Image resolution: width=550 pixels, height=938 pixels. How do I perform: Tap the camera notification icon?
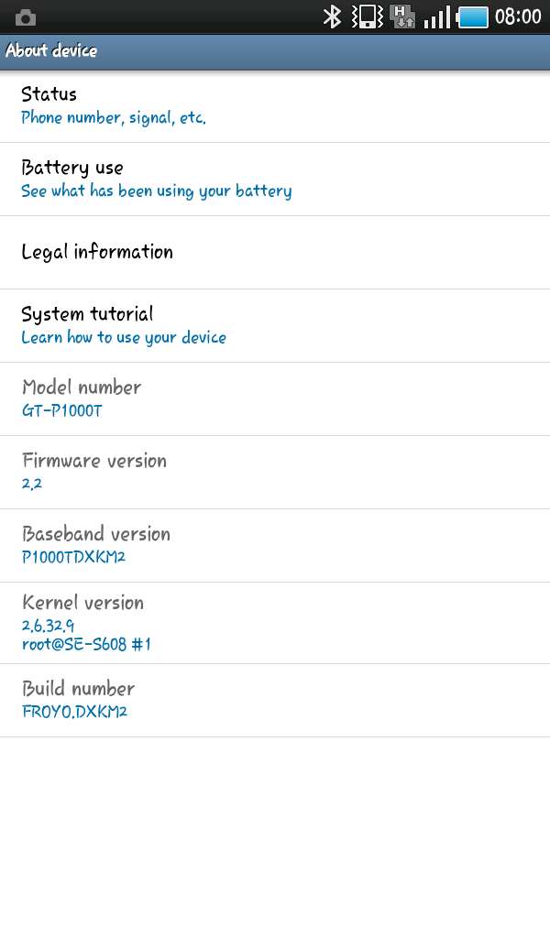coord(25,17)
